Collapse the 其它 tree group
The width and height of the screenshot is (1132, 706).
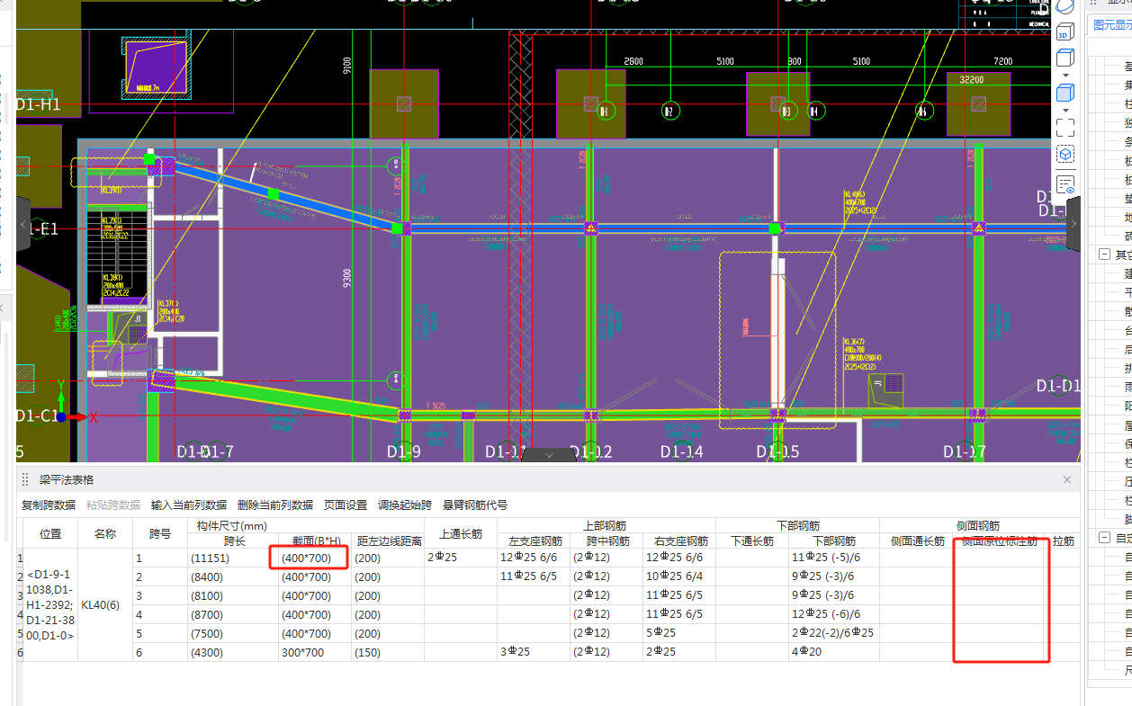click(1104, 255)
